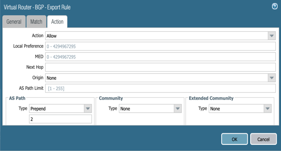Click the Local Preference label

[28, 46]
